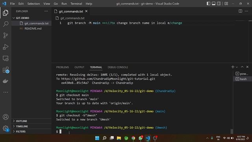Viewport: 252px width, 142px height.
Task: Open Windows taskbar search
Action: (104, 138)
